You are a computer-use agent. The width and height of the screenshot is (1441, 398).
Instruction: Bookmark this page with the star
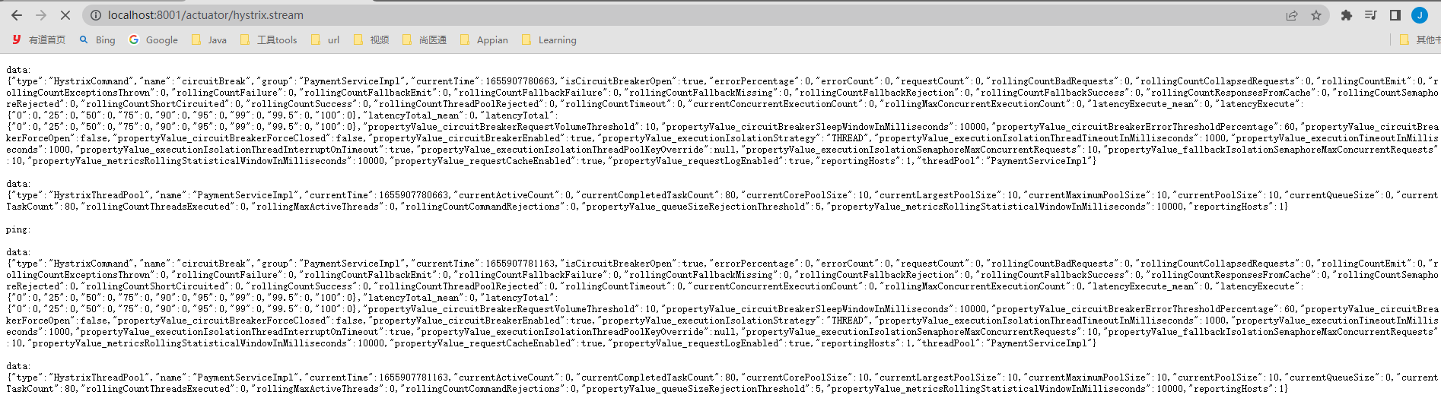point(1316,15)
